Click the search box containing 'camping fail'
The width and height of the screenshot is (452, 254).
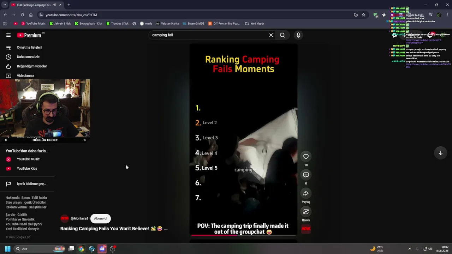208,35
